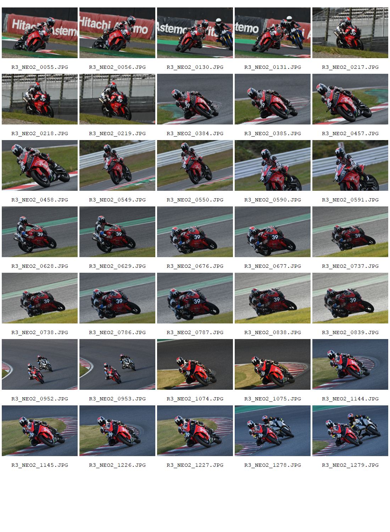
Task: Open the R3_NEO2_0458.JPG image
Action: [x=40, y=165]
